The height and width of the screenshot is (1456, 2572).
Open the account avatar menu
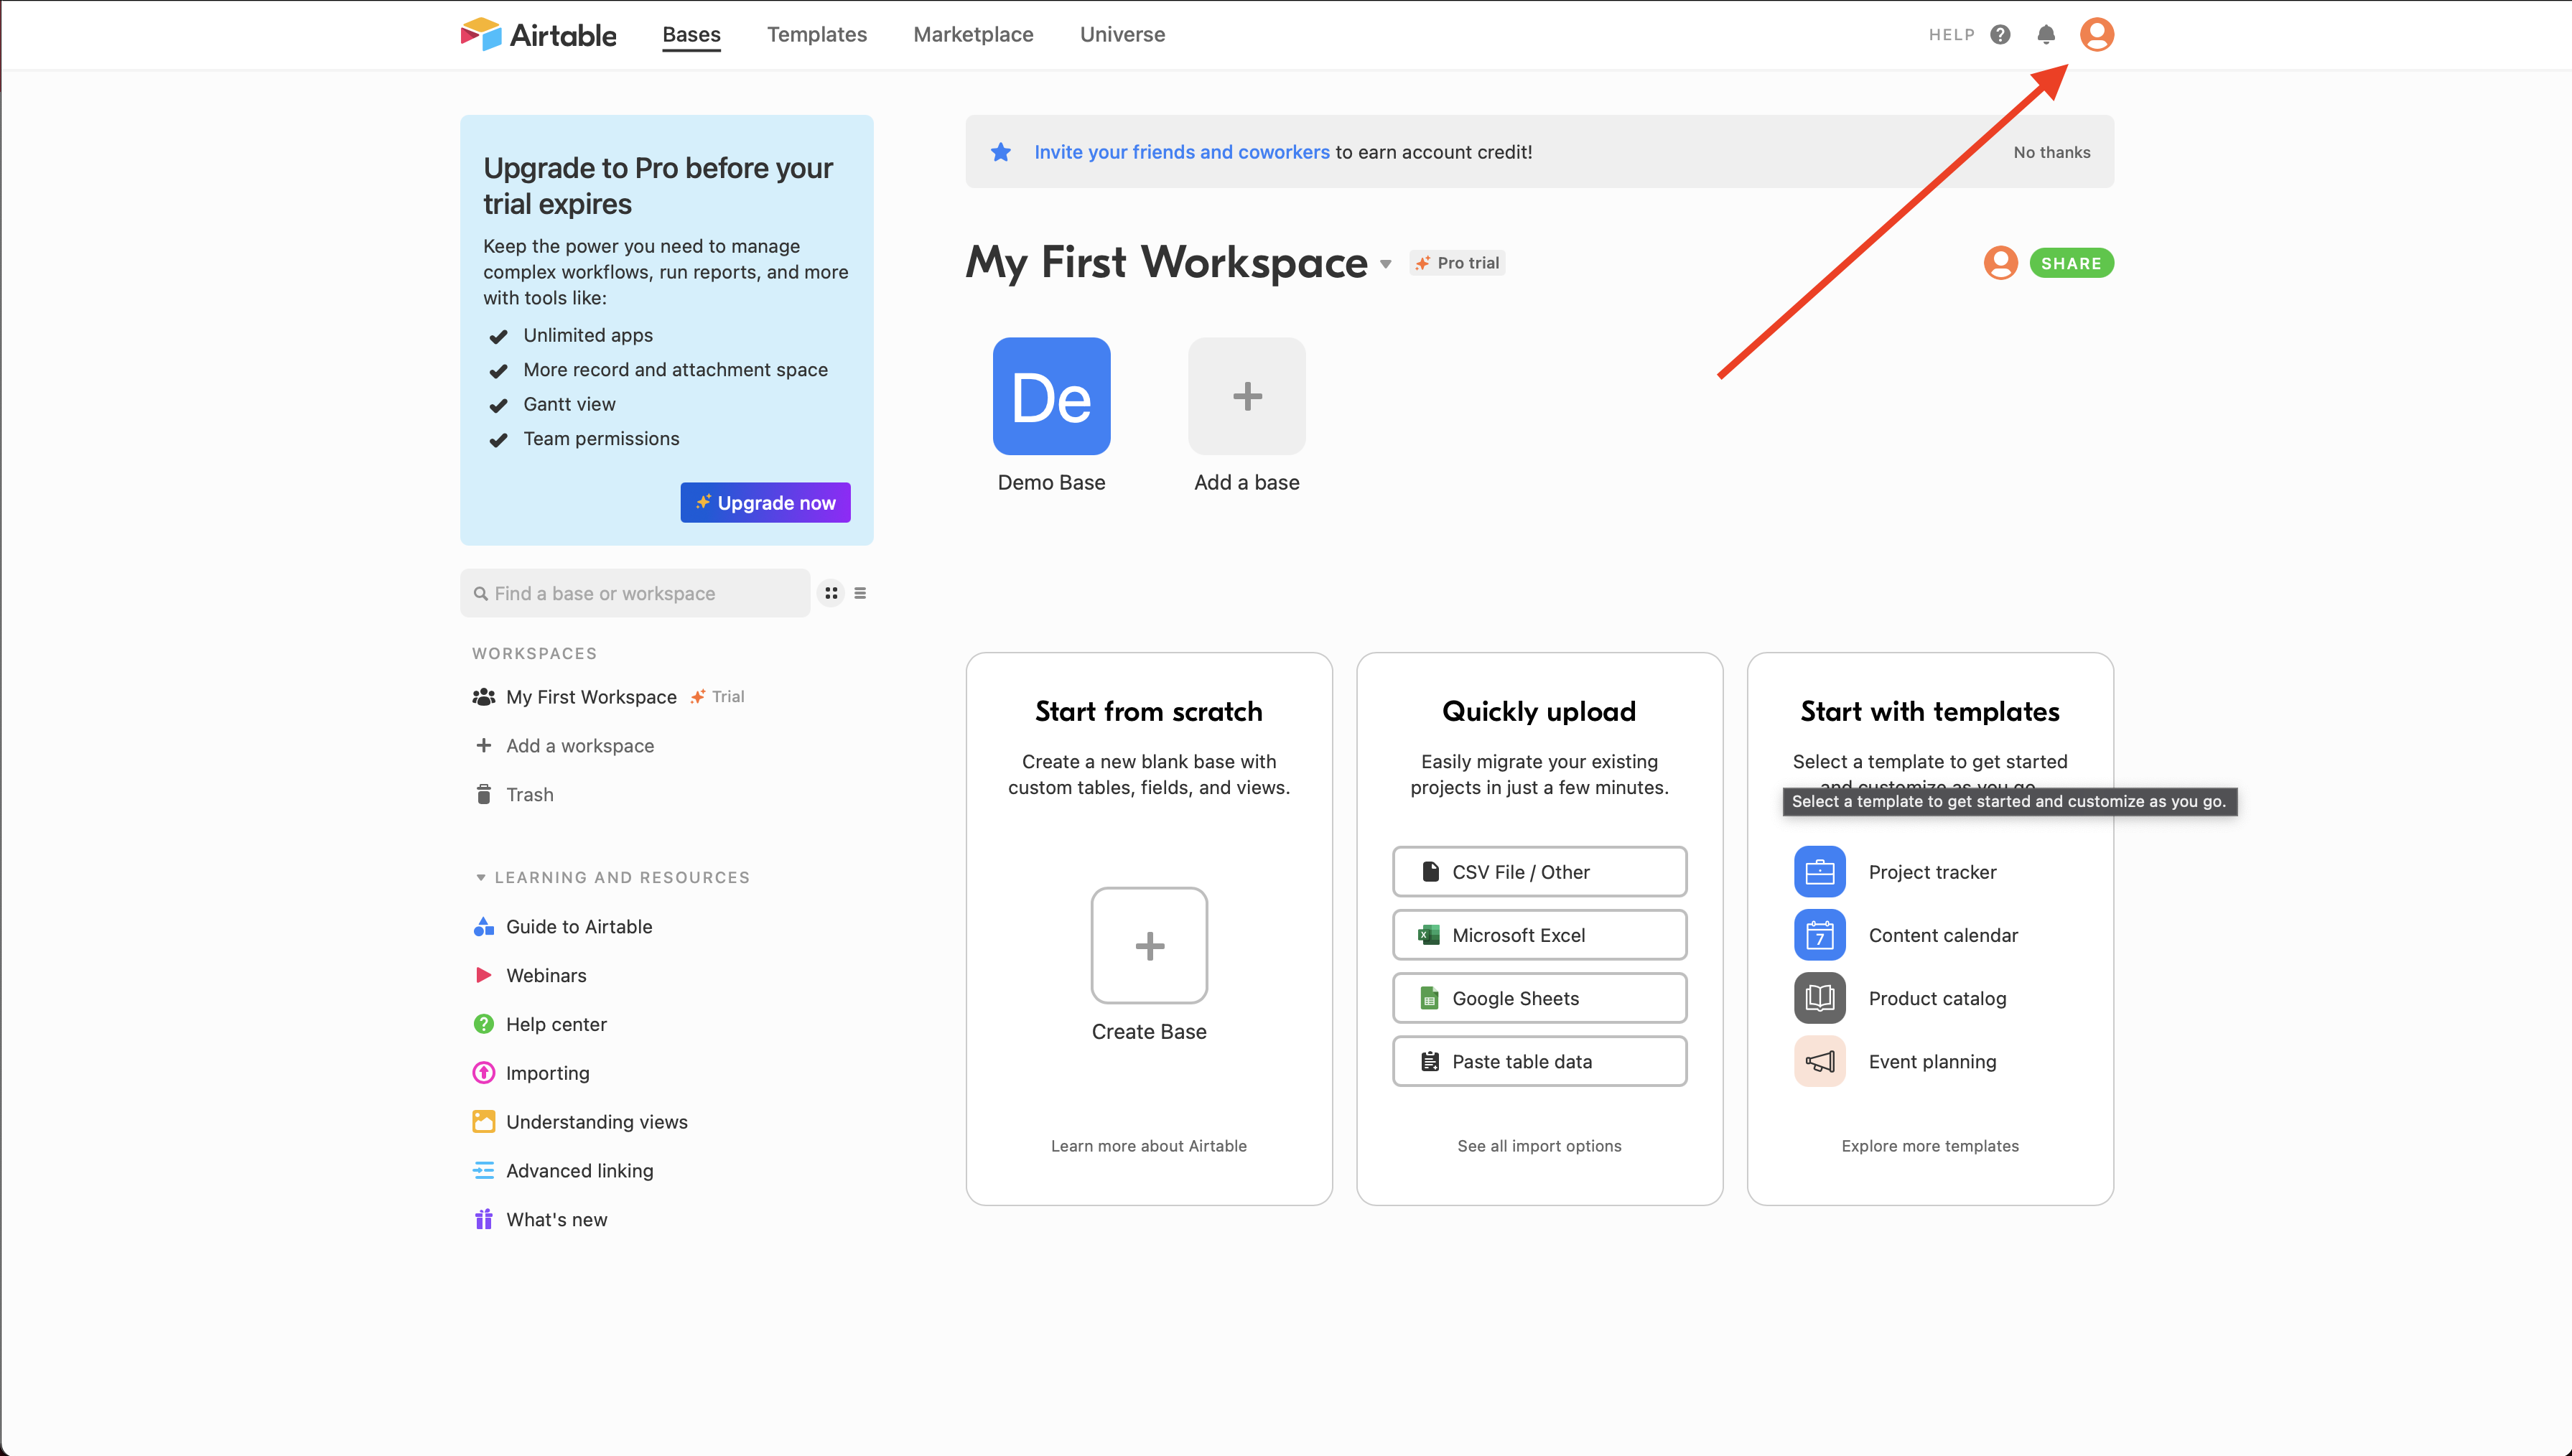click(x=2096, y=34)
